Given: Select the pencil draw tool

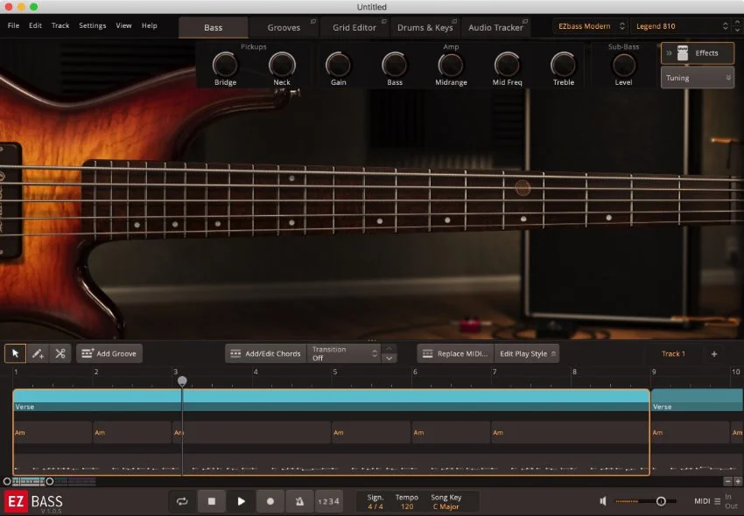Looking at the screenshot, I should 38,353.
